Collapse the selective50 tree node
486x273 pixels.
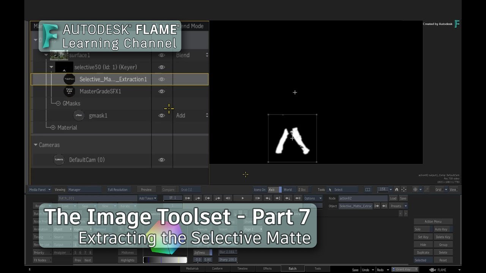52,67
